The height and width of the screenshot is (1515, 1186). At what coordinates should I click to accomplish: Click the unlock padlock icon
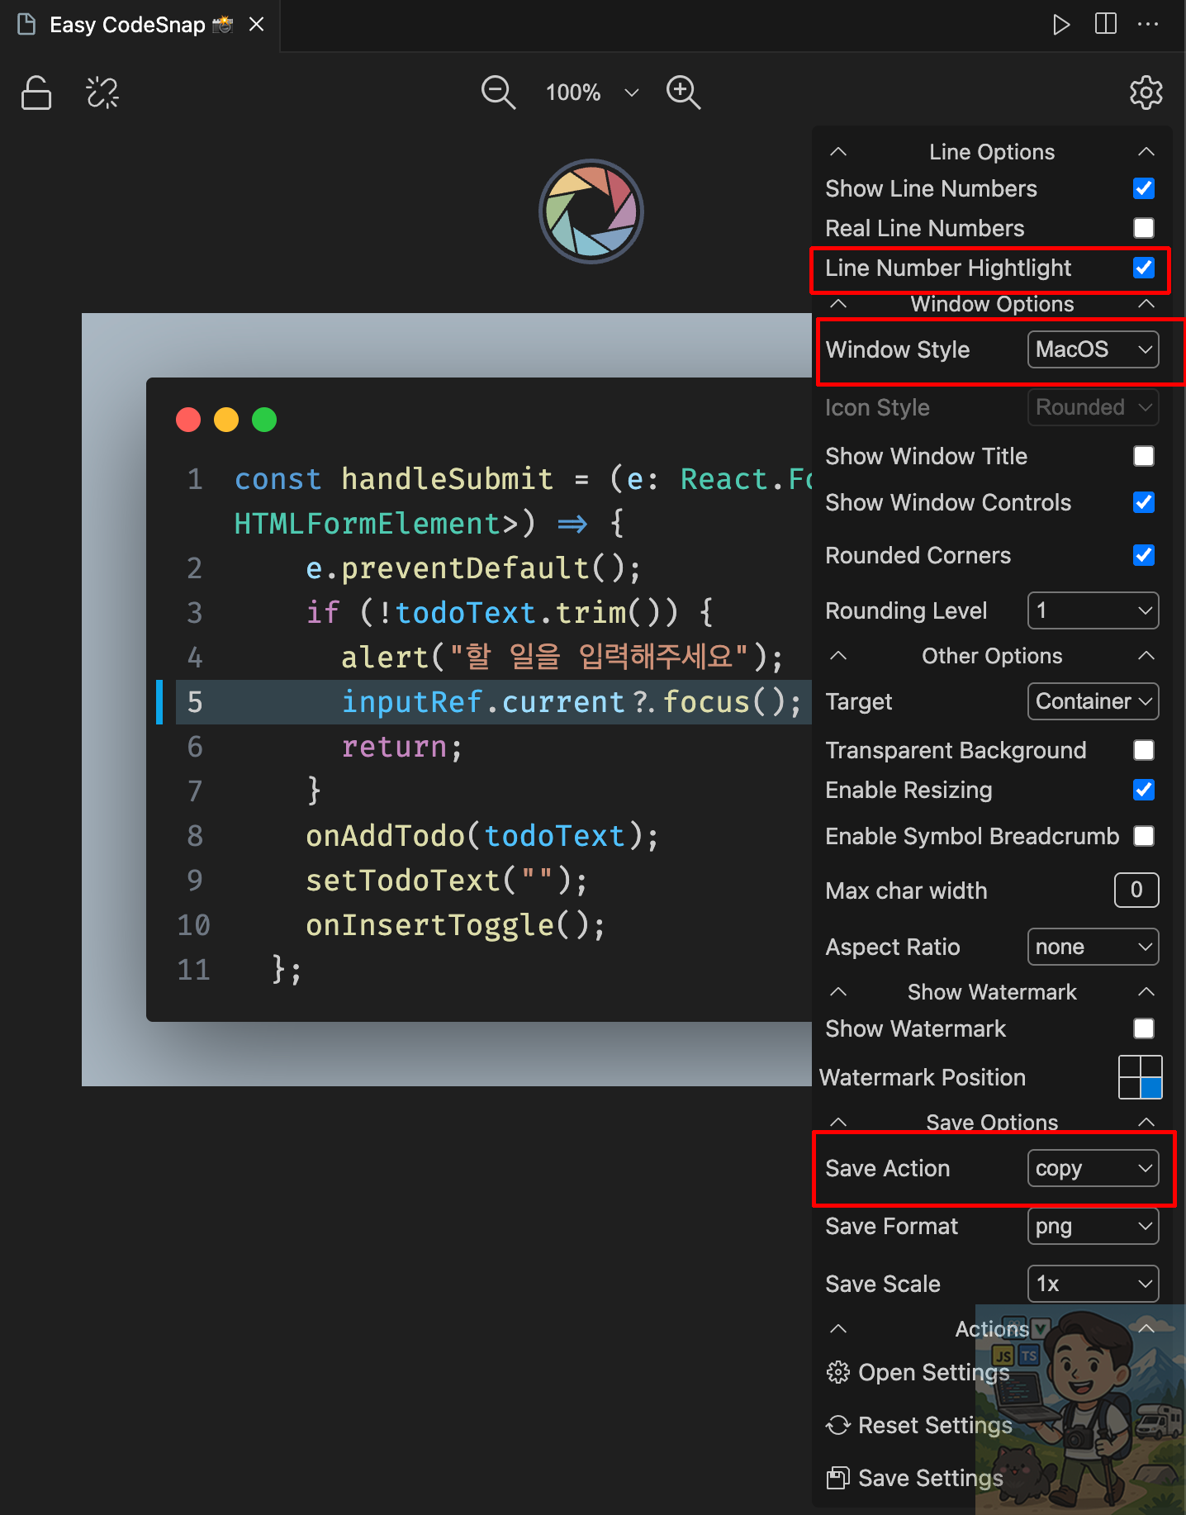click(x=36, y=93)
